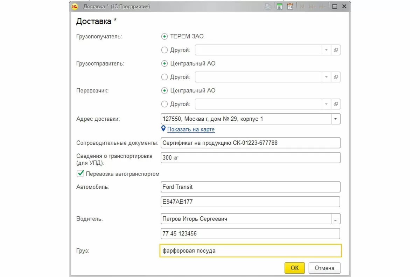The height and width of the screenshot is (277, 420).
Task: Select "Другой" radio button under Перевозчик
Action: tap(164, 104)
